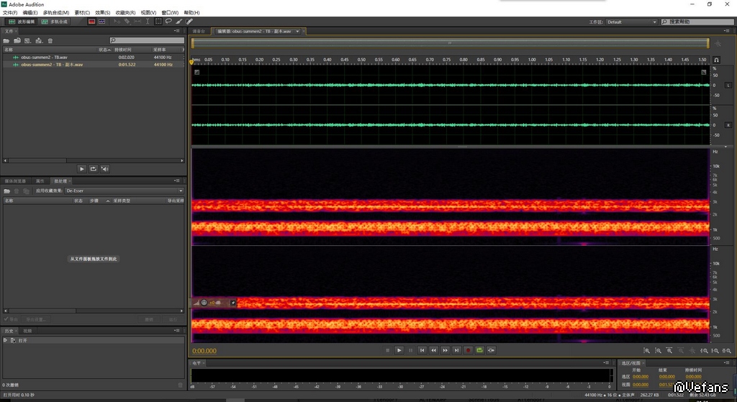Adjust the volume knob in HUD overlay
The width and height of the screenshot is (737, 402).
coord(204,303)
